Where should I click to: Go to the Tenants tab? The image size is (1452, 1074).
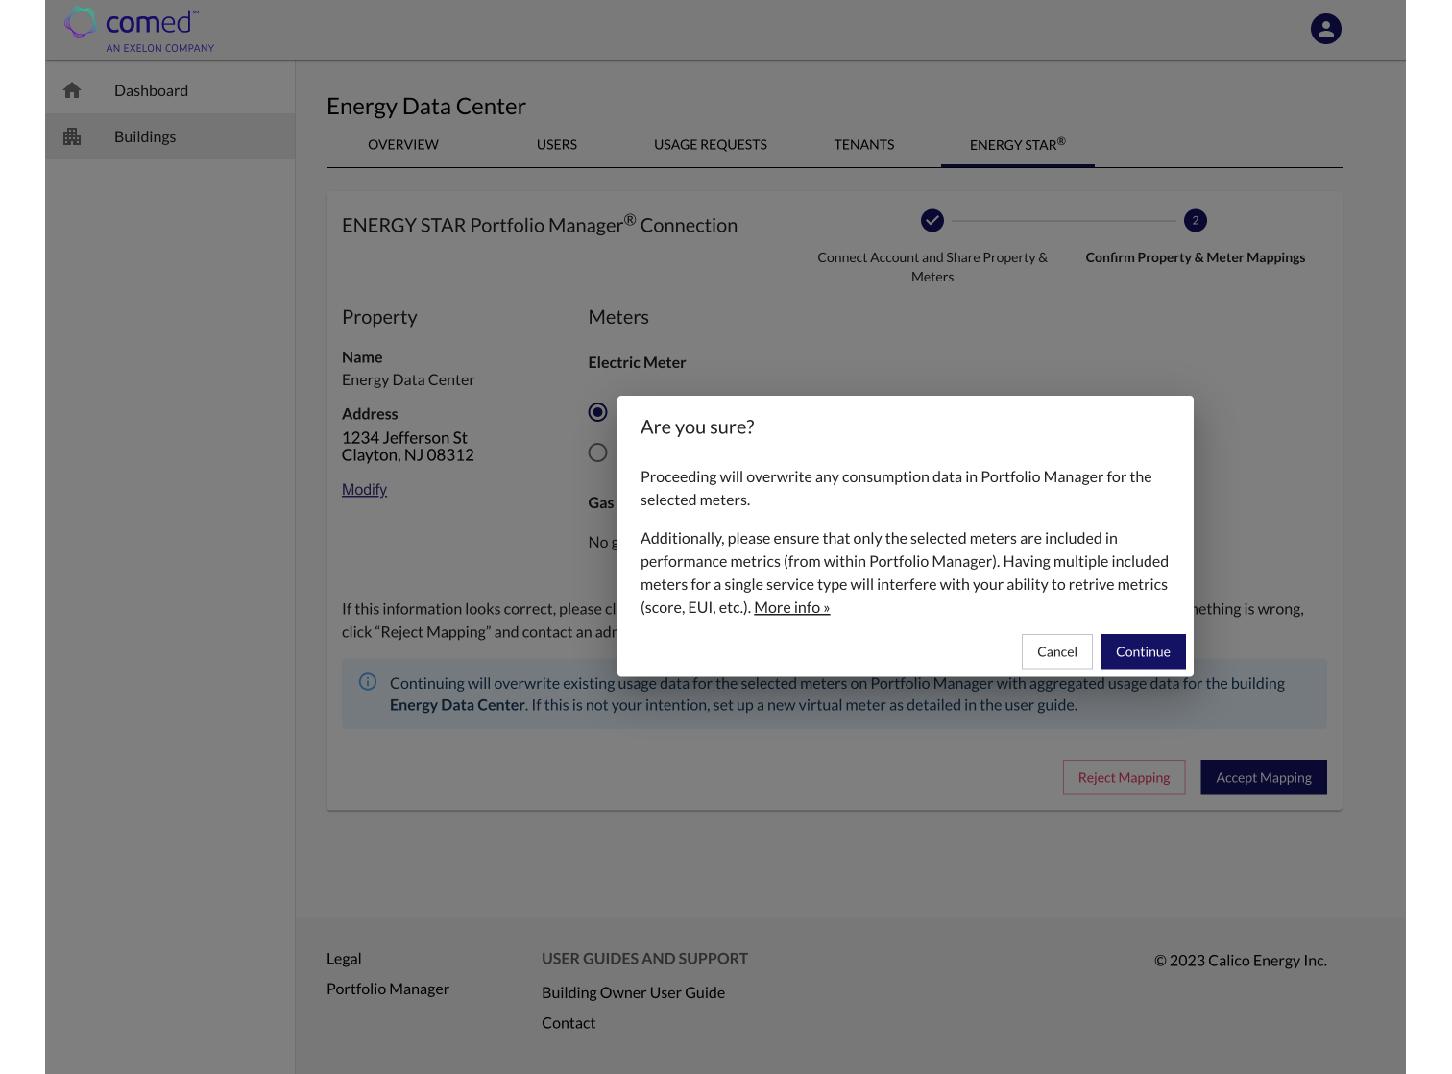tap(864, 145)
